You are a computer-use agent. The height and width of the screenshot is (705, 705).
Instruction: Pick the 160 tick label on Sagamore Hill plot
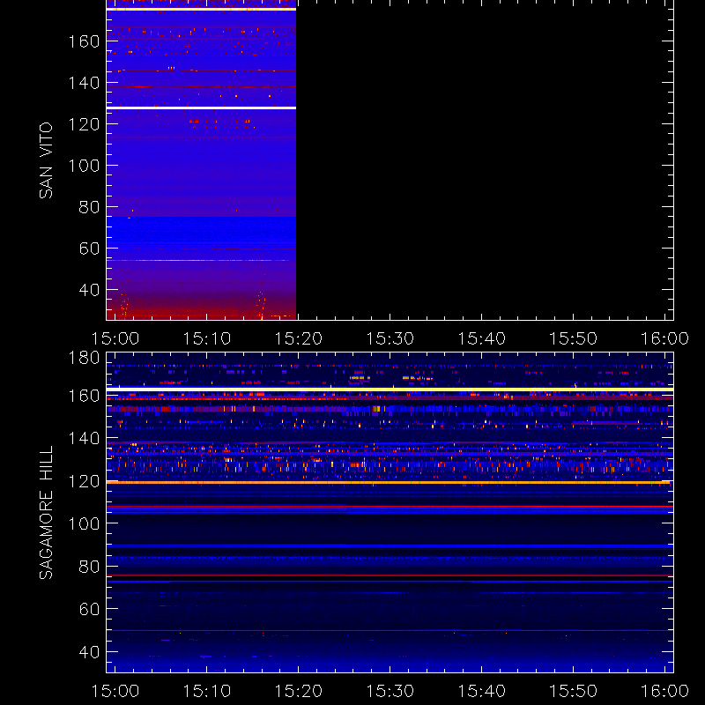point(84,396)
